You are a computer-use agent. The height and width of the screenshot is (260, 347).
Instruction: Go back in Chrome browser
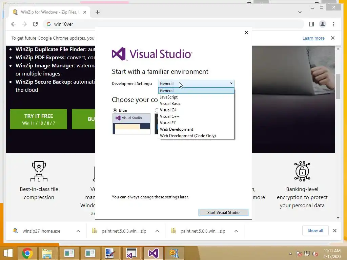(x=14, y=24)
